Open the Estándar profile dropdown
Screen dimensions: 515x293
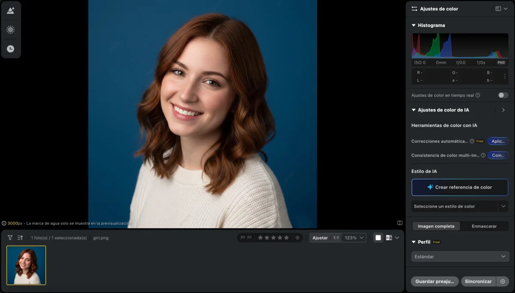click(x=460, y=257)
